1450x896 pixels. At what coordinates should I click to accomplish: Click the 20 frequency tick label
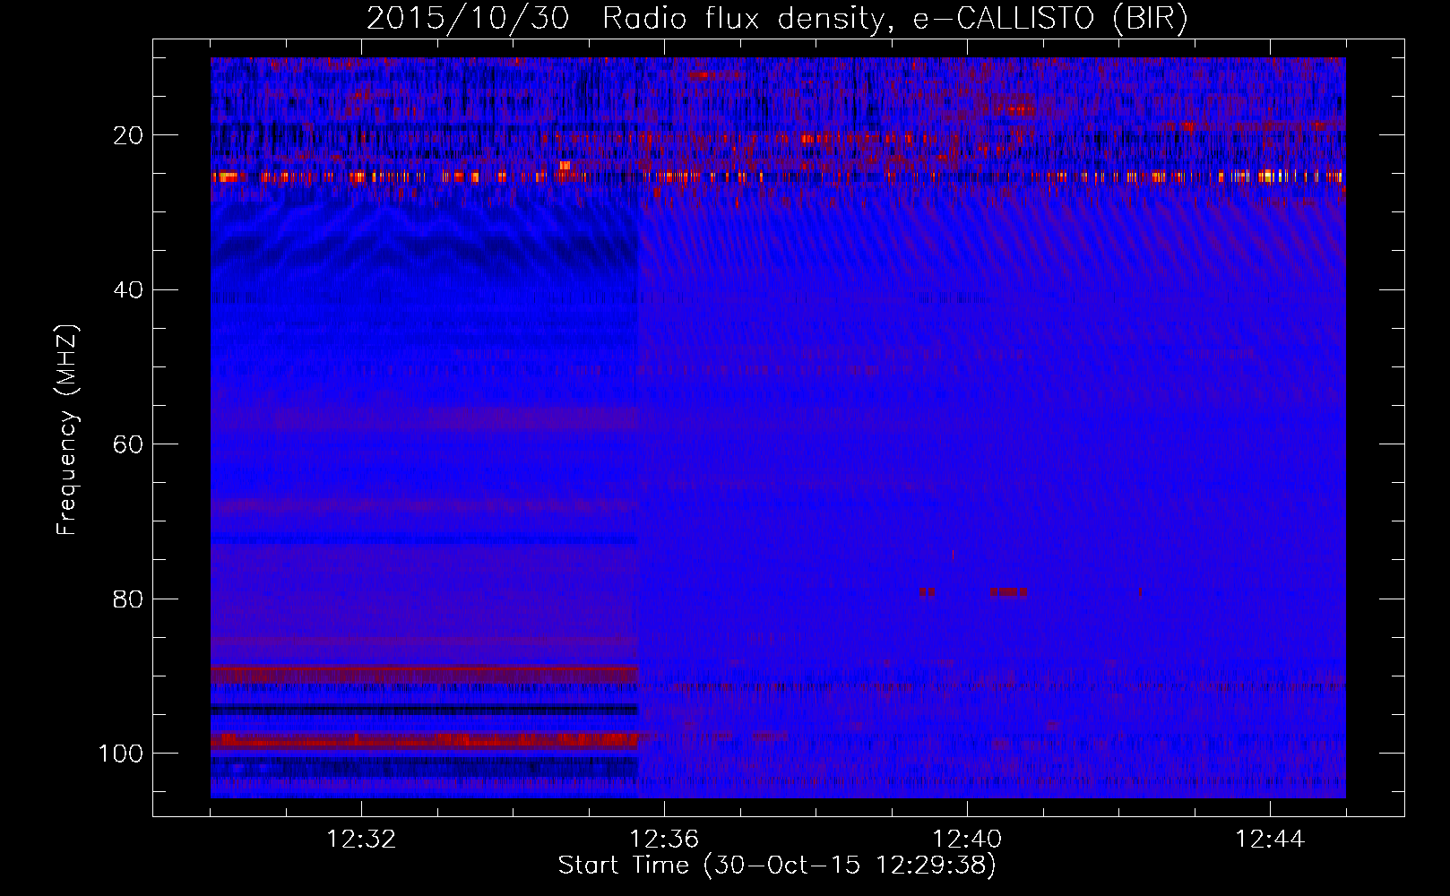[128, 135]
